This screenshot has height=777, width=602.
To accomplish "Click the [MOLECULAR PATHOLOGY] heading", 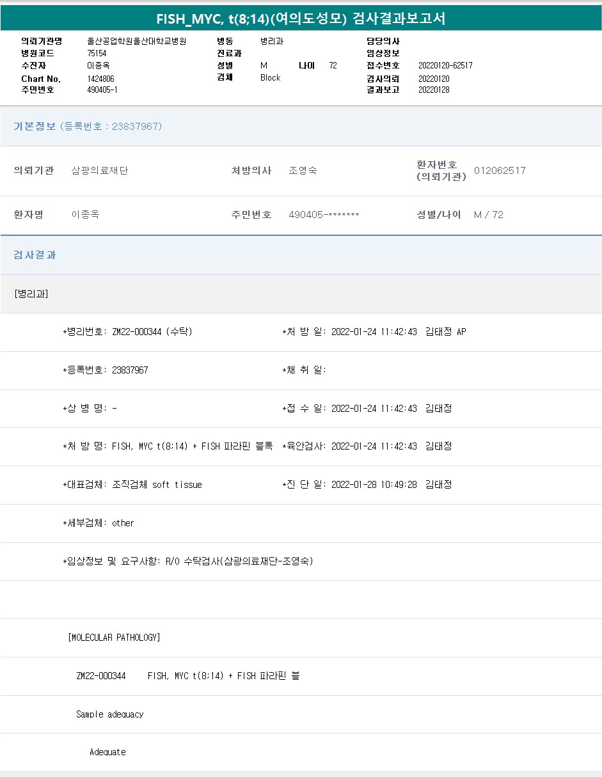I will [x=114, y=638].
